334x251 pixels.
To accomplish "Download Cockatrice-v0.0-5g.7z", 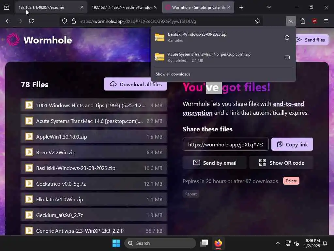I will point(94,184).
